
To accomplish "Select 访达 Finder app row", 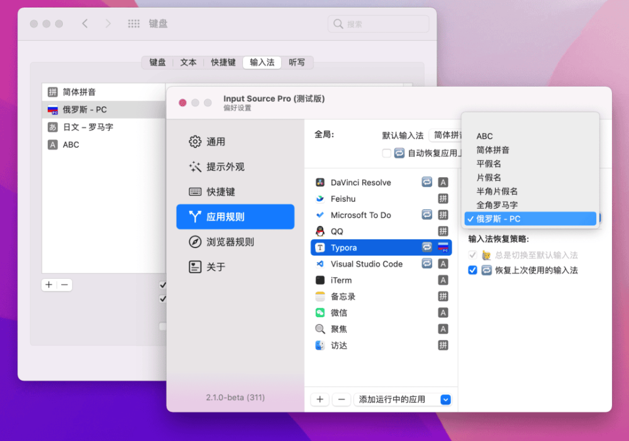I will coord(381,346).
